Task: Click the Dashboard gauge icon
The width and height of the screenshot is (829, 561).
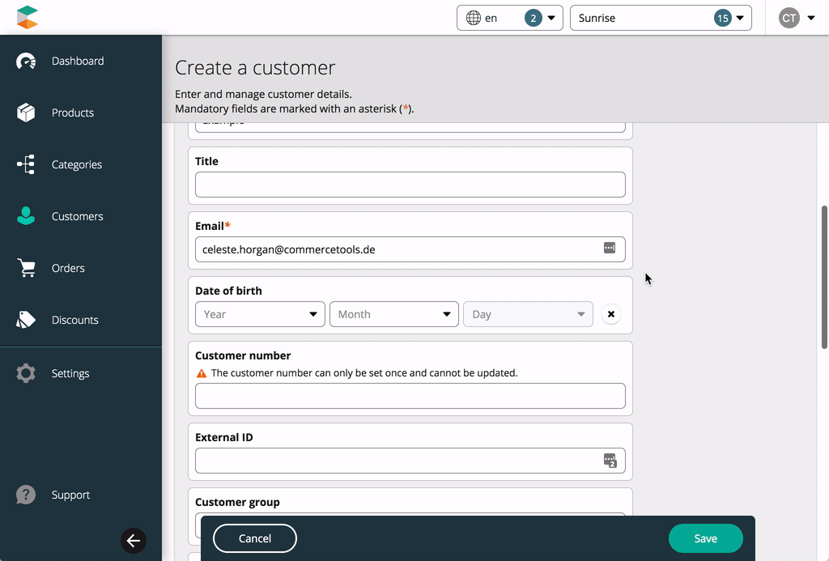Action: (26, 62)
